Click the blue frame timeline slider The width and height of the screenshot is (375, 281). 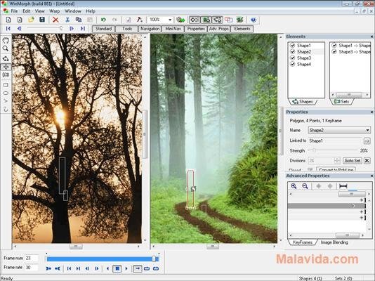point(102,259)
